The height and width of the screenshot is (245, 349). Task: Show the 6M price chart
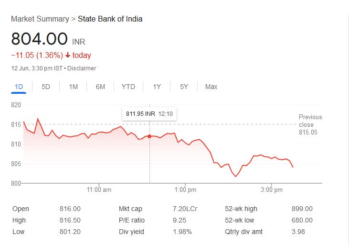[100, 87]
